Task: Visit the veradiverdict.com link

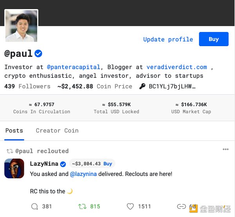Action: tap(177, 67)
